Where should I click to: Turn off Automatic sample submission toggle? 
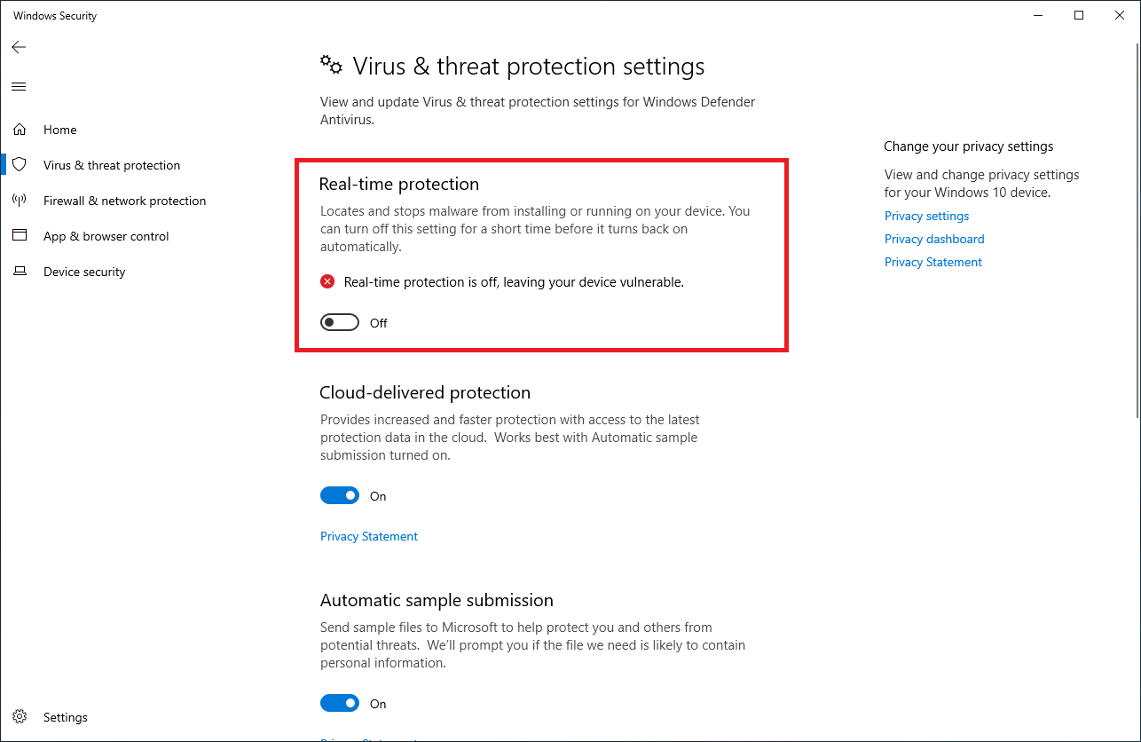click(340, 704)
